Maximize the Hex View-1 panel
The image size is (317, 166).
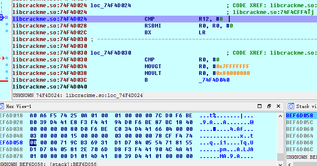[x=260, y=106]
